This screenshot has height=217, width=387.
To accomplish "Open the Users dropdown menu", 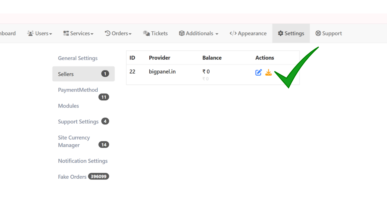I will point(40,33).
